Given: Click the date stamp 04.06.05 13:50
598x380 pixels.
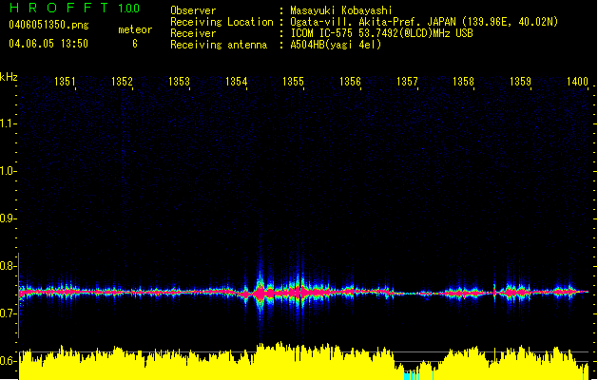Looking at the screenshot, I should 48,44.
